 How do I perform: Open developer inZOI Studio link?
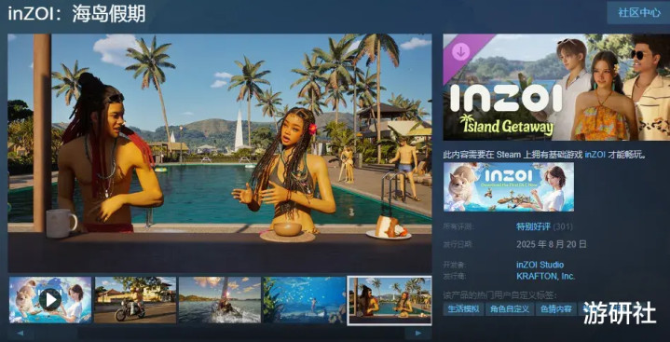pos(540,265)
